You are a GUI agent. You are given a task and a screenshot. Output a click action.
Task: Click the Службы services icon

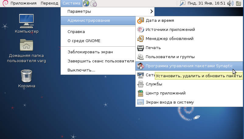point(141,84)
